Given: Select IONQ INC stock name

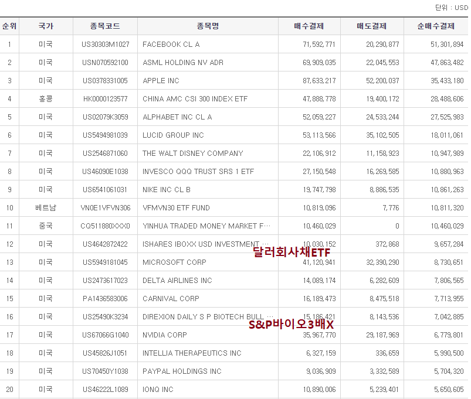Looking at the screenshot, I should coord(158,389).
